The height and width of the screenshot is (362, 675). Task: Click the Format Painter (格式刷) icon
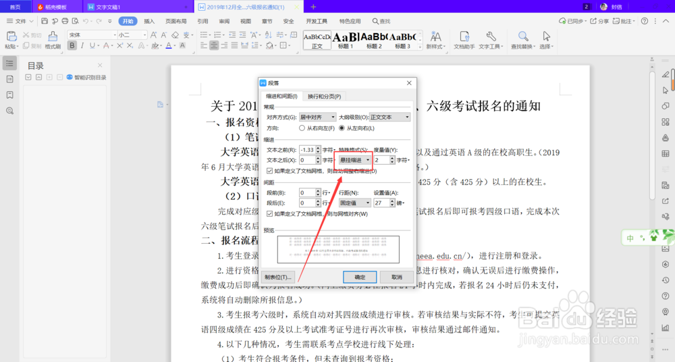[53, 41]
